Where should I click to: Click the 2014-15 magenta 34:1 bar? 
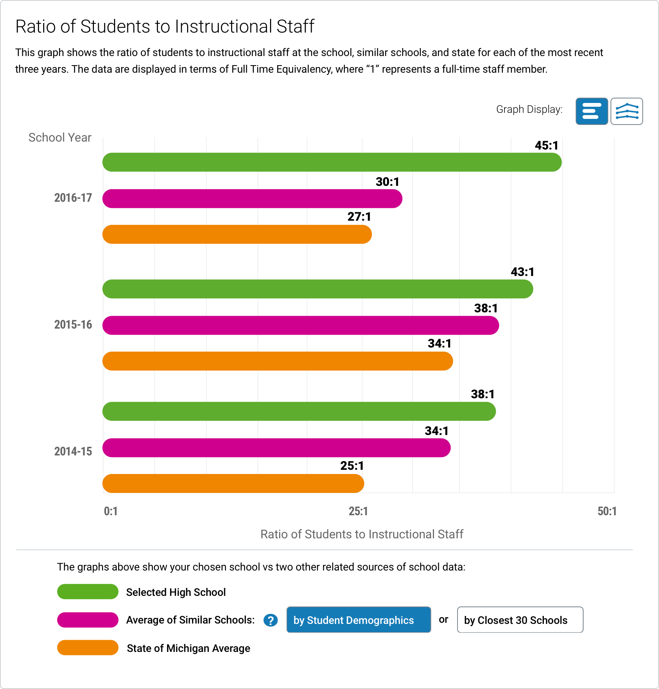(276, 448)
